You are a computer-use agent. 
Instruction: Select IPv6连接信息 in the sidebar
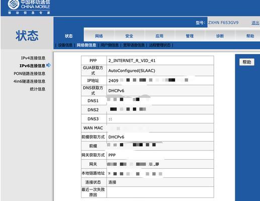(x=32, y=66)
